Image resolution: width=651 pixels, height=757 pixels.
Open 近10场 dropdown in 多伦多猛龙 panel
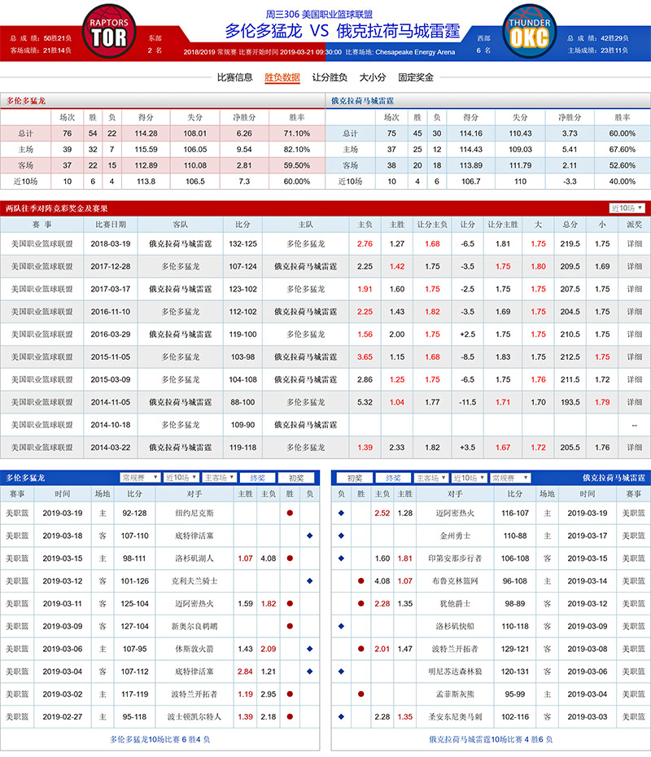(181, 478)
